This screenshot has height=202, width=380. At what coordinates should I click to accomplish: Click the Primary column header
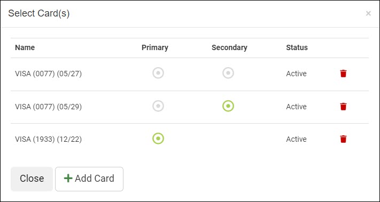[x=155, y=47]
